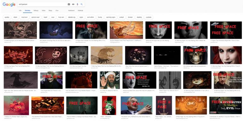Switch to the Videa tab

point(44,10)
